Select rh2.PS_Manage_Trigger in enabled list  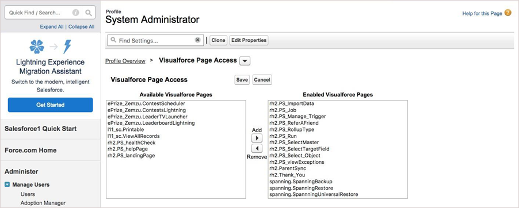click(x=338, y=117)
